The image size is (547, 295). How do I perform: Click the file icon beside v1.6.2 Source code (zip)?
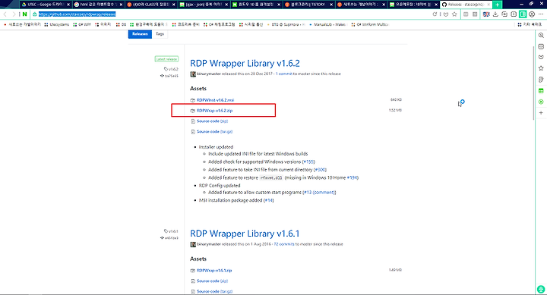click(x=192, y=121)
